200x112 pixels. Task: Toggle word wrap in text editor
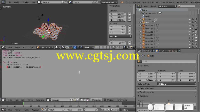(x=84, y=100)
